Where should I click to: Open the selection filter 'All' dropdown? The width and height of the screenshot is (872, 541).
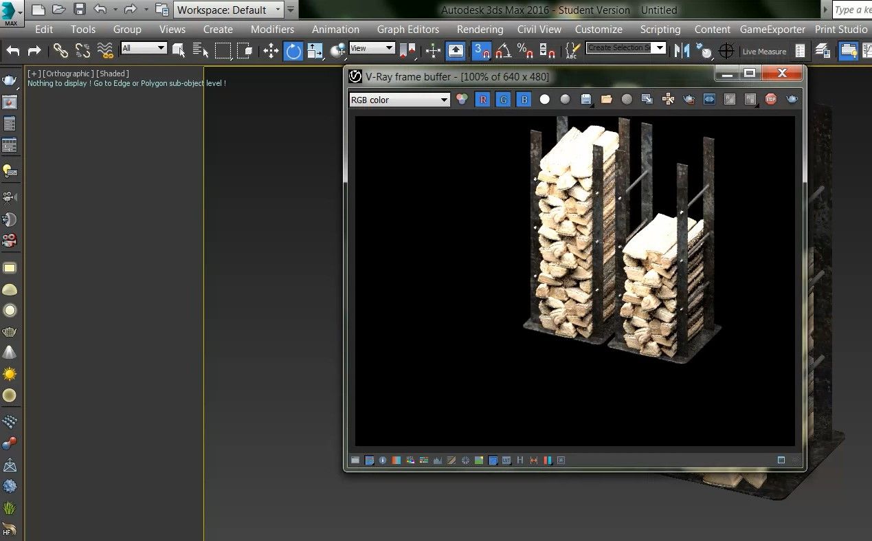pyautogui.click(x=144, y=48)
